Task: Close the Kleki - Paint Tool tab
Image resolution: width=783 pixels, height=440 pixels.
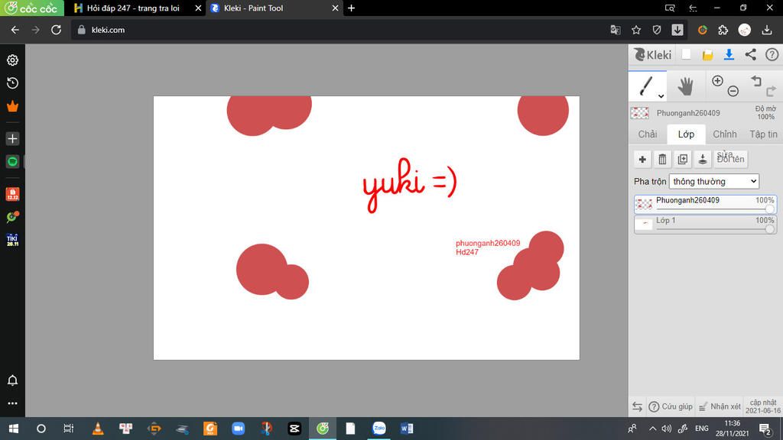Action: tap(335, 8)
